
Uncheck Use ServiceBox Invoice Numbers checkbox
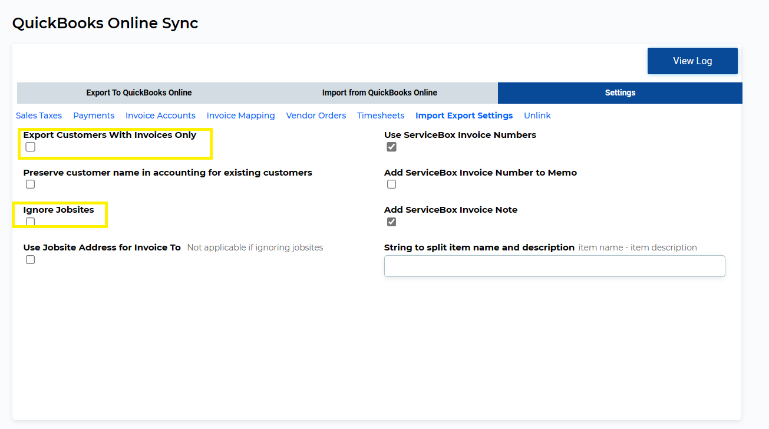(391, 147)
